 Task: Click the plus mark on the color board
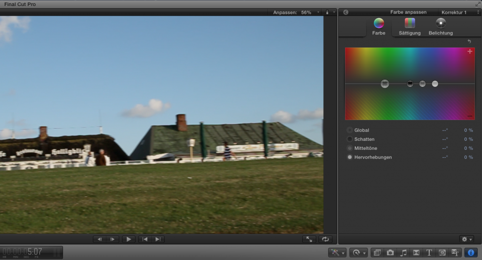470,51
